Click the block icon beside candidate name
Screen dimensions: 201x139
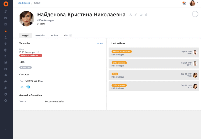(x=141, y=15)
